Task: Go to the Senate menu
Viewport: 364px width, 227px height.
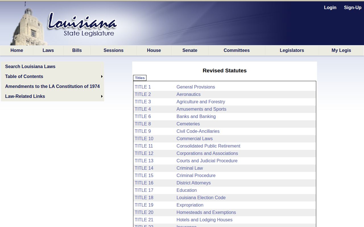Action: [190, 51]
